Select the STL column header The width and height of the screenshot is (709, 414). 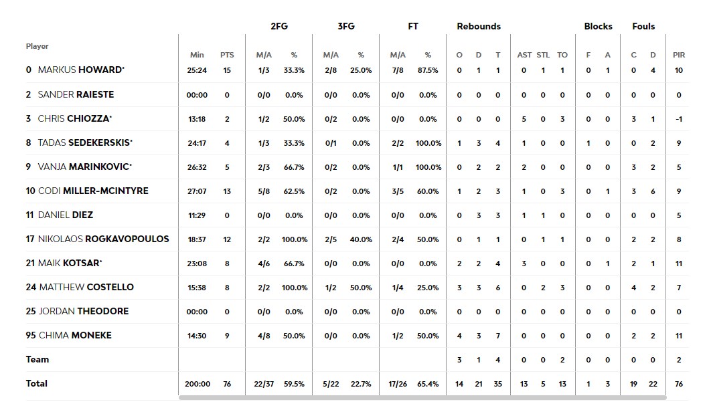point(543,55)
